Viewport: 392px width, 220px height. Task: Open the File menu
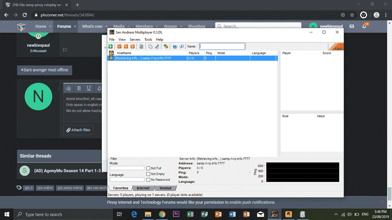coord(112,40)
